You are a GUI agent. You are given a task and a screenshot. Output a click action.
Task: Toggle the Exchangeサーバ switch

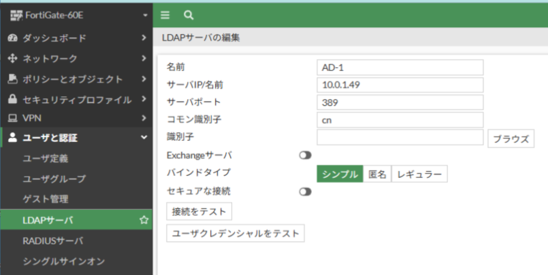point(305,155)
